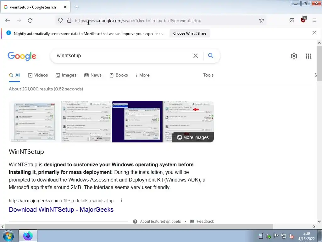Click the horizontal scrollbar right arrow
Image resolution: width=322 pixels, height=242 pixels.
[x=314, y=227]
